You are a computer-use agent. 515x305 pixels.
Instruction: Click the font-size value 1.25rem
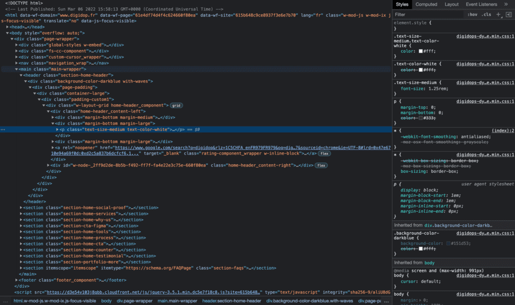point(438,89)
